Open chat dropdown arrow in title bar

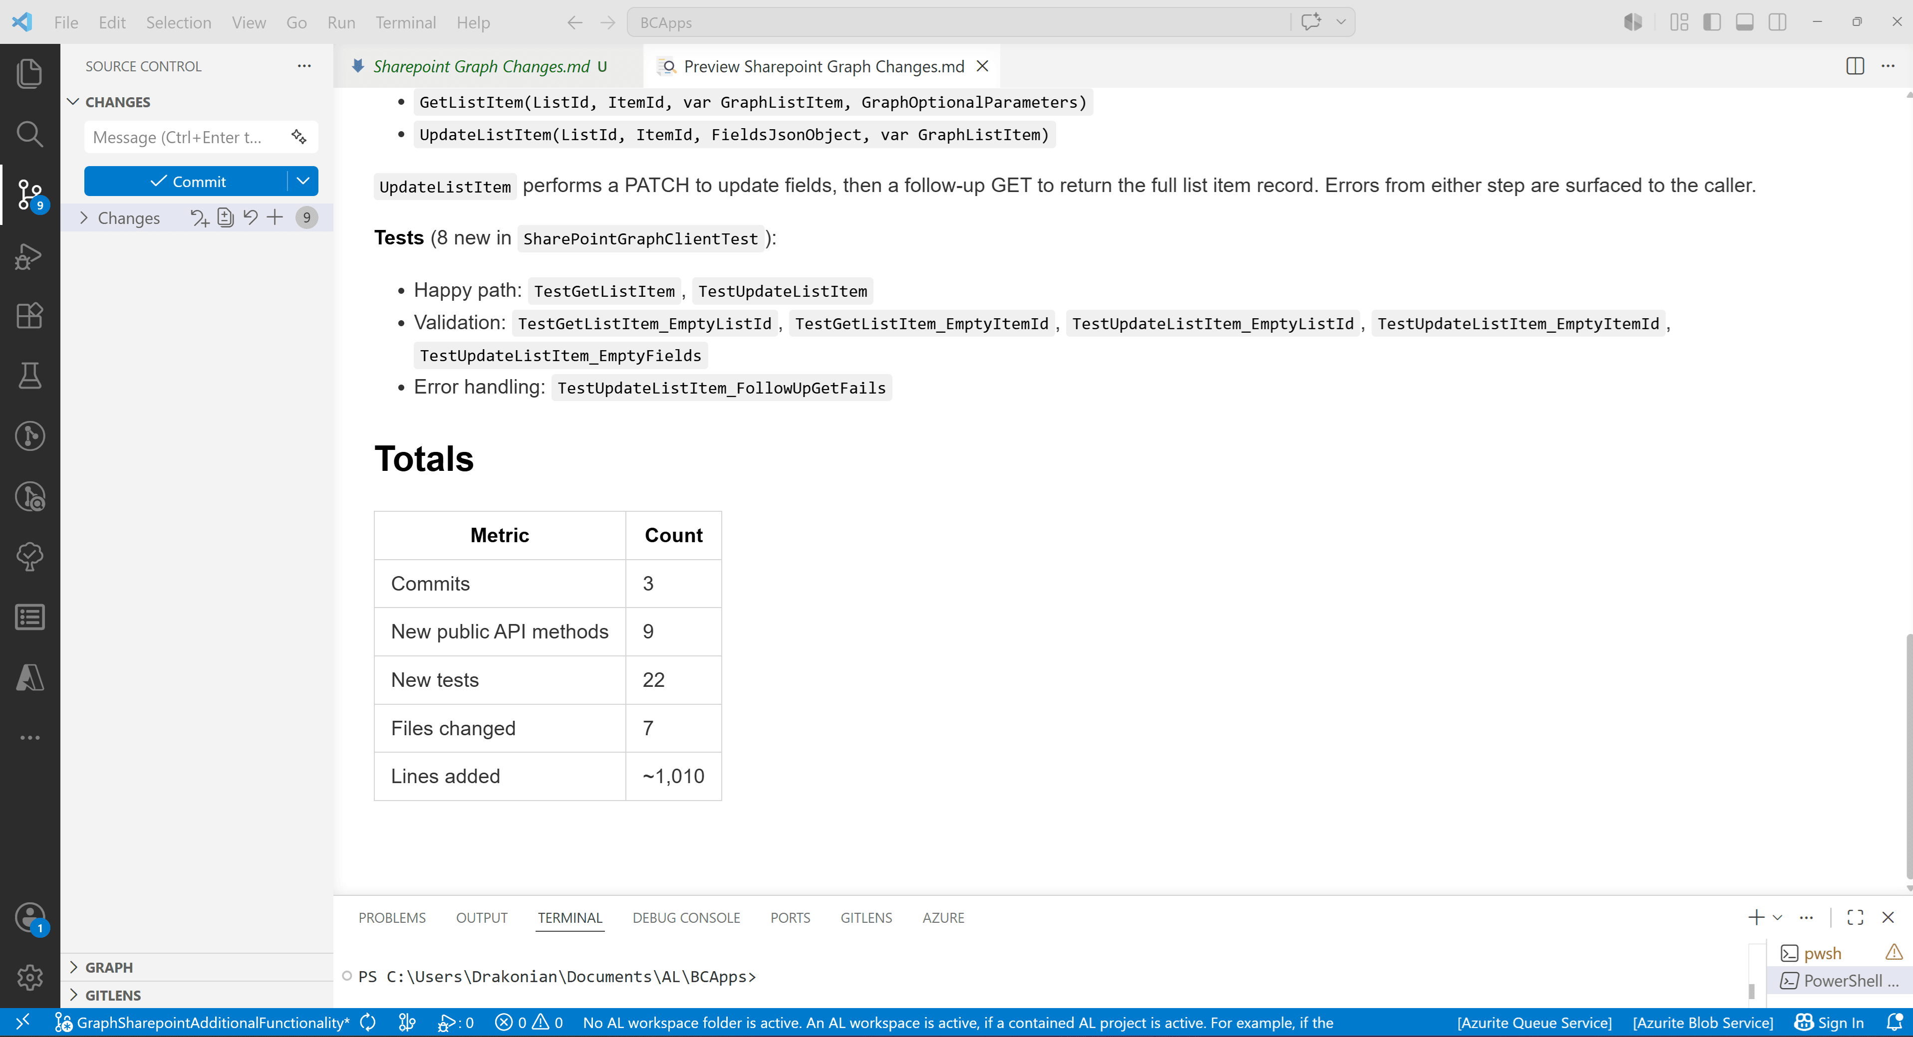tap(1341, 21)
